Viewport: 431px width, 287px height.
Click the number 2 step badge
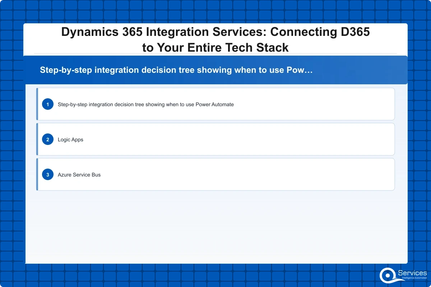click(x=47, y=140)
